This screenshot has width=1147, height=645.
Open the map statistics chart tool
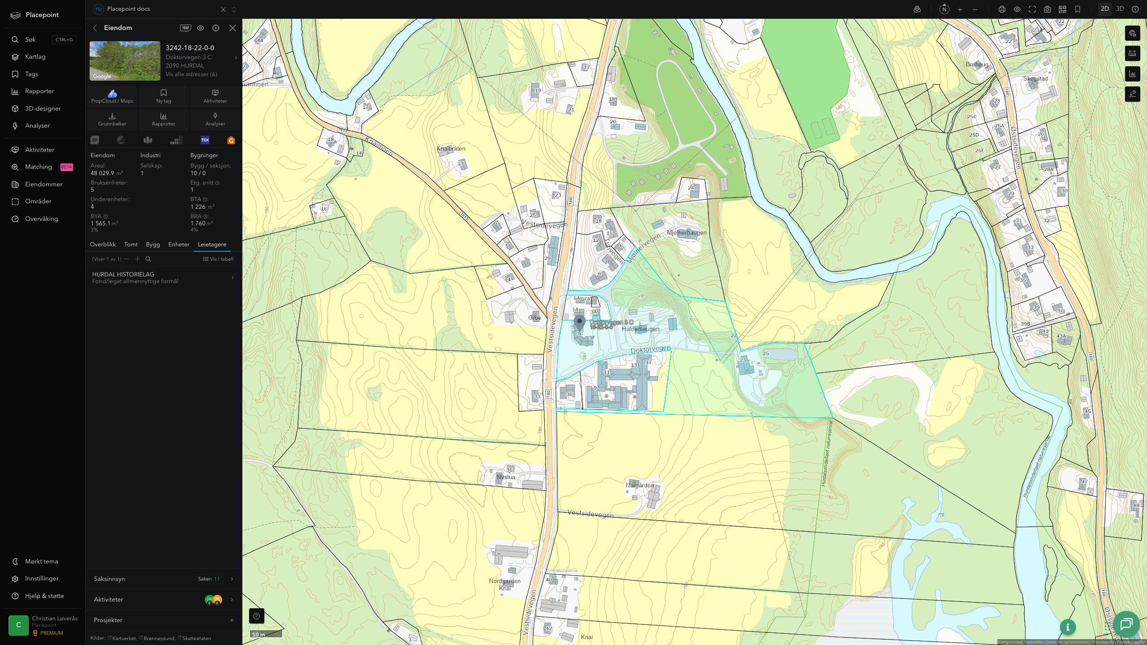click(1132, 74)
